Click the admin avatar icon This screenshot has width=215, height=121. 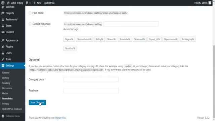click(210, 3)
